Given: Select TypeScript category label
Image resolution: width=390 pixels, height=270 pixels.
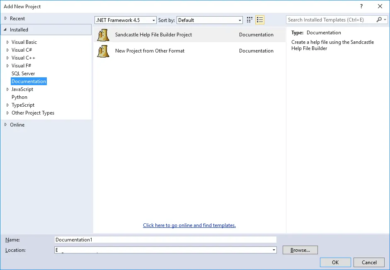Looking at the screenshot, I should (x=23, y=105).
